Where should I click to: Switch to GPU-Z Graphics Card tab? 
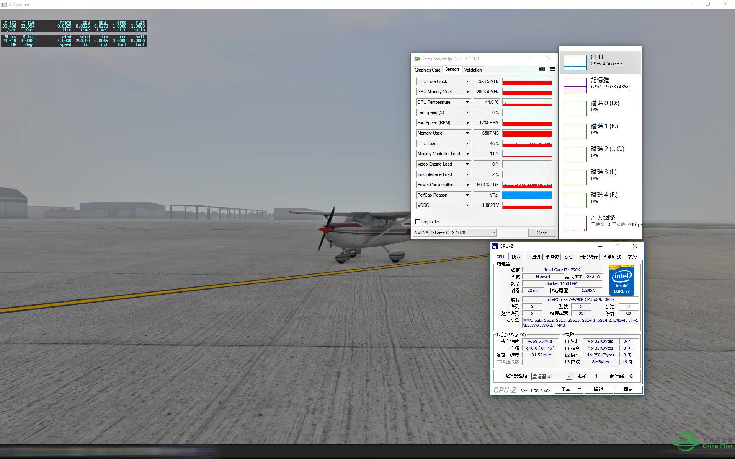[427, 70]
